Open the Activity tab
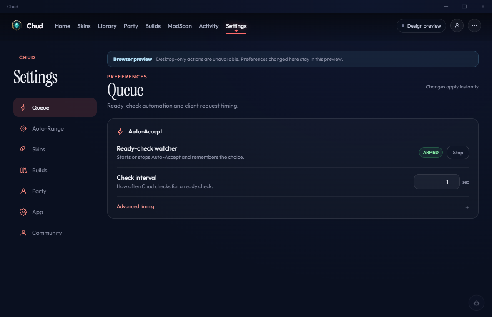492x317 pixels. click(208, 26)
